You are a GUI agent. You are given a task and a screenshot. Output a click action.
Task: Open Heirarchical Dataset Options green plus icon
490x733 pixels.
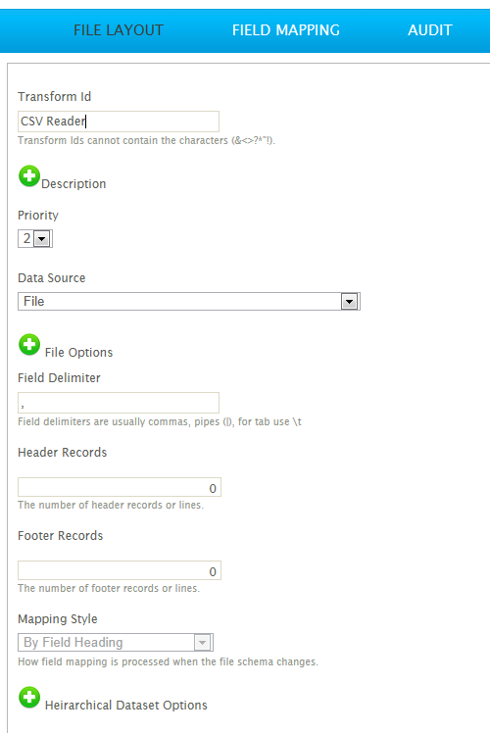tap(29, 698)
